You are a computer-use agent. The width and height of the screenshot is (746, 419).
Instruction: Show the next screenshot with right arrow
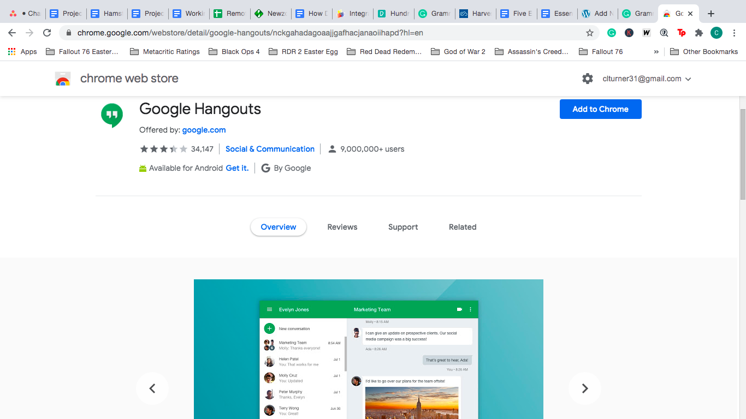point(585,388)
